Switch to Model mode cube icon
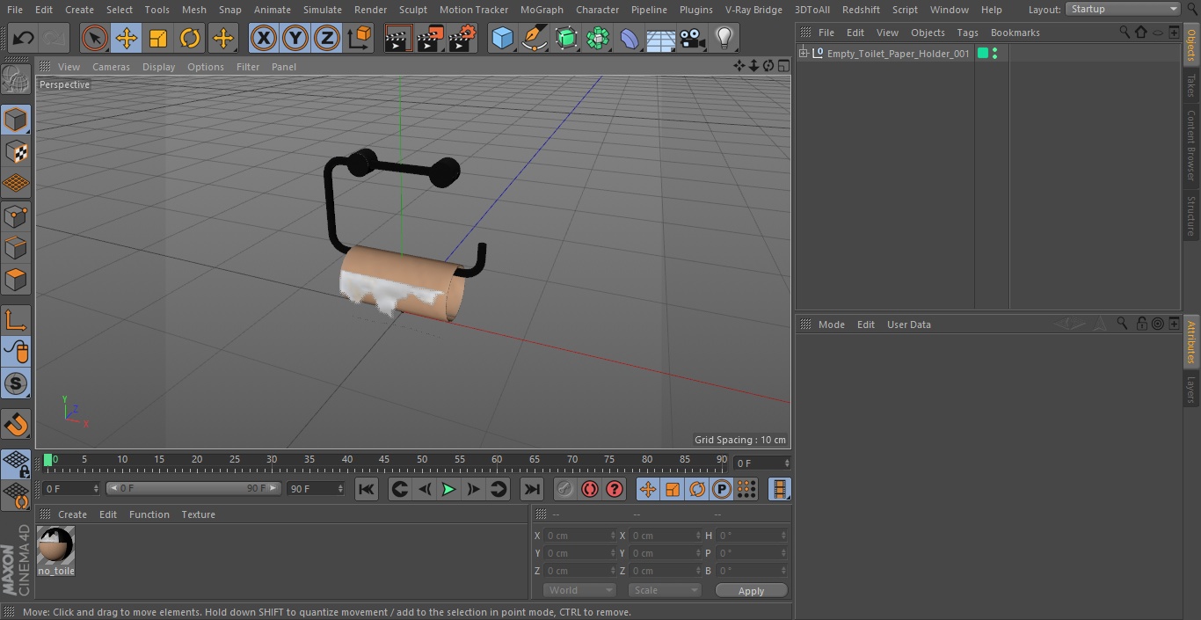 click(x=16, y=119)
